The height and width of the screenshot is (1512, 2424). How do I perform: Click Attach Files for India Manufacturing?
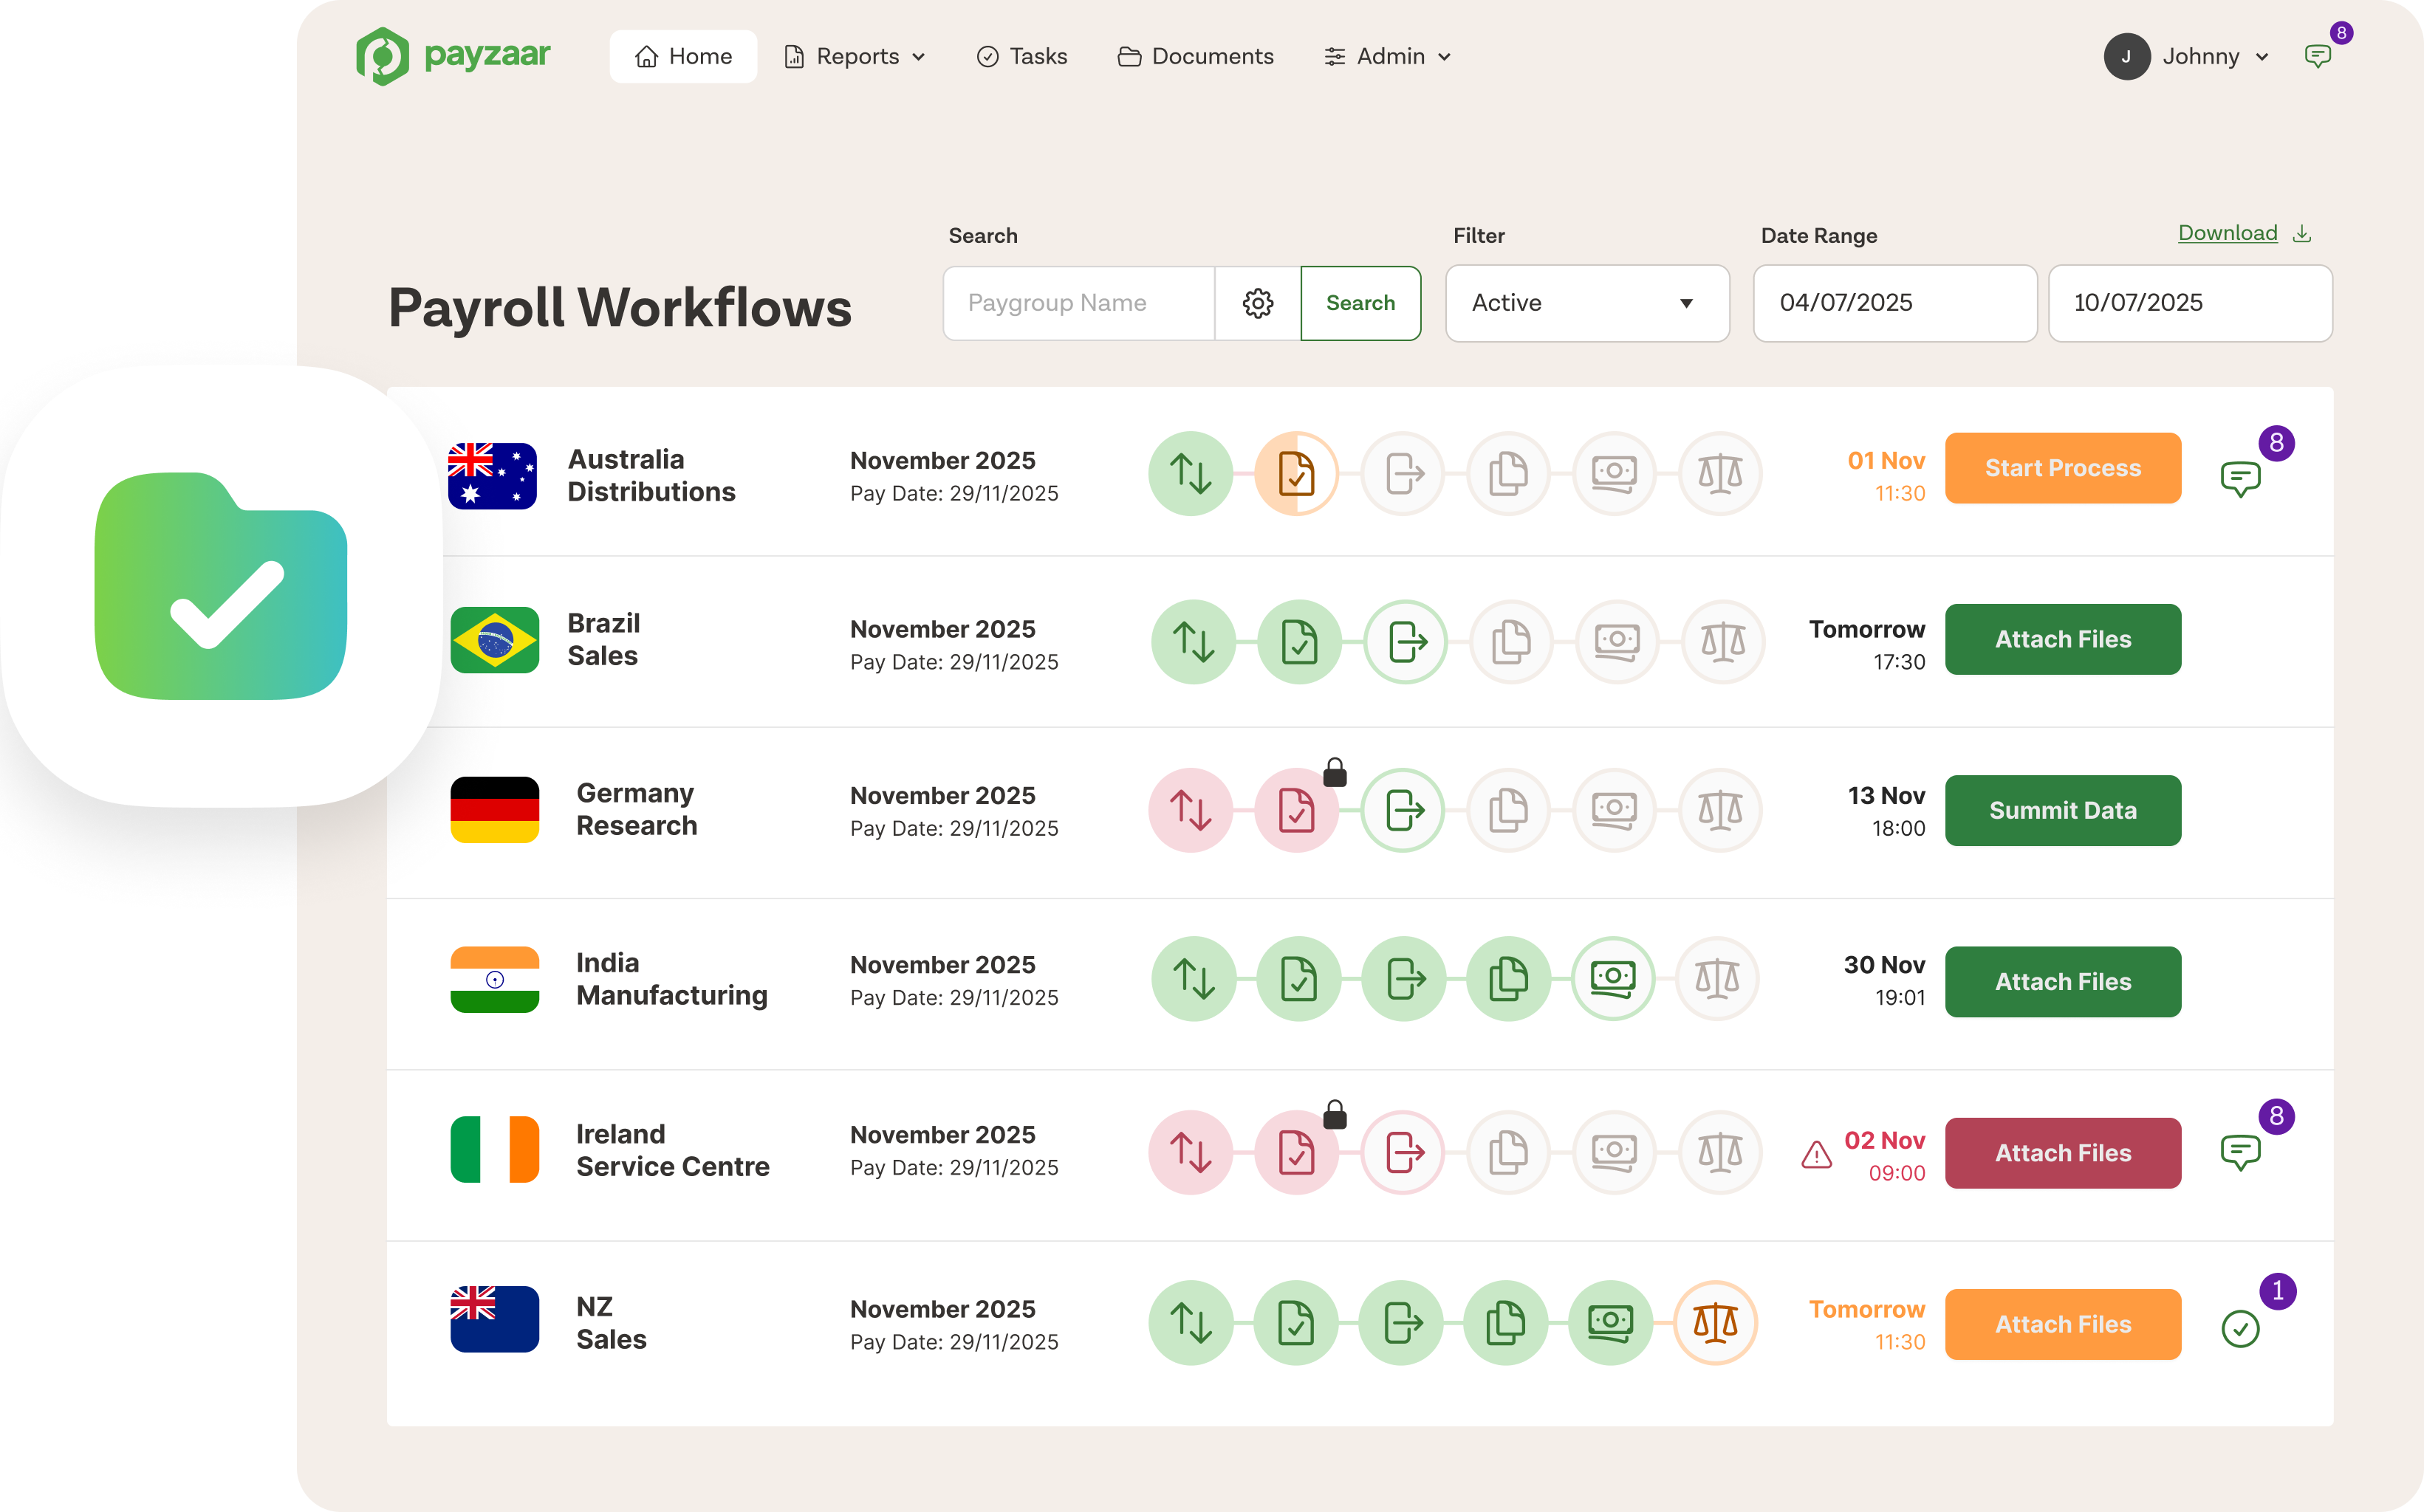click(x=2063, y=982)
